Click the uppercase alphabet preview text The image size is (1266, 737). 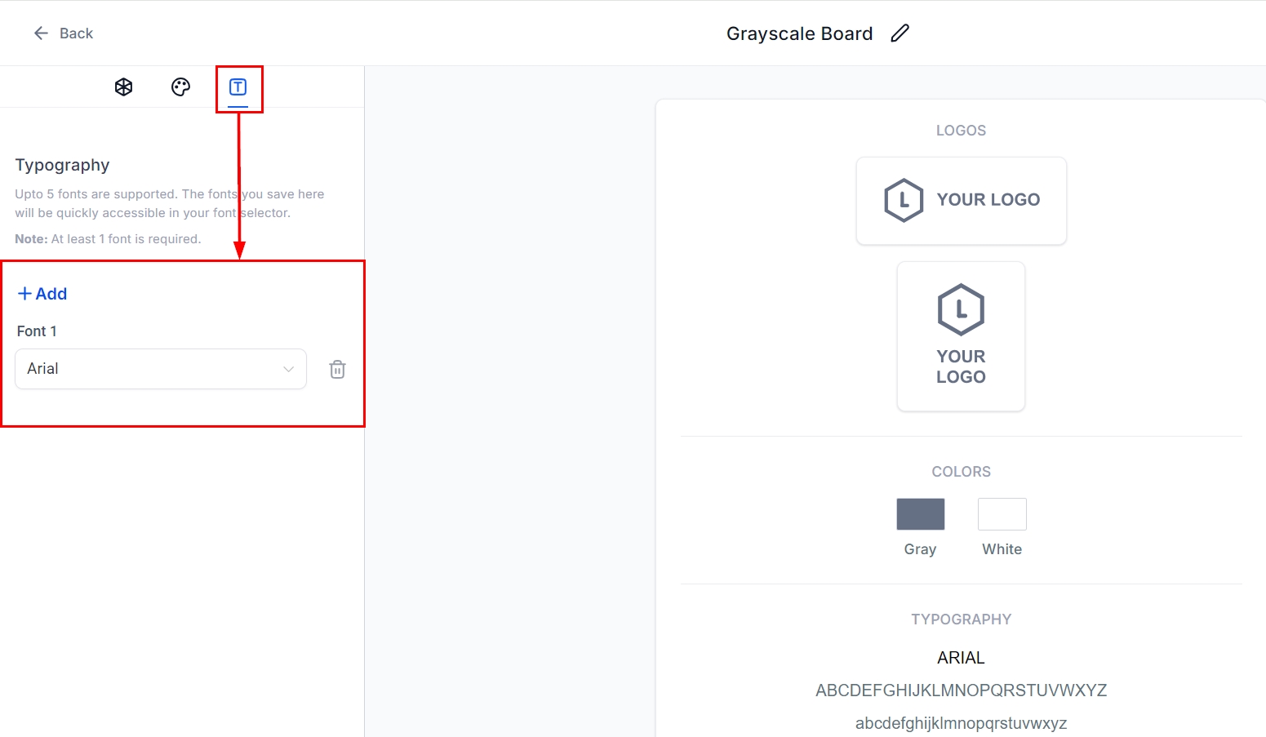coord(961,690)
